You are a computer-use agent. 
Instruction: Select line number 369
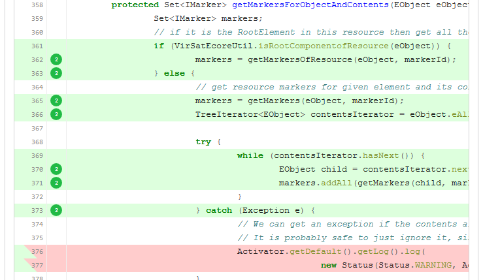(x=37, y=156)
